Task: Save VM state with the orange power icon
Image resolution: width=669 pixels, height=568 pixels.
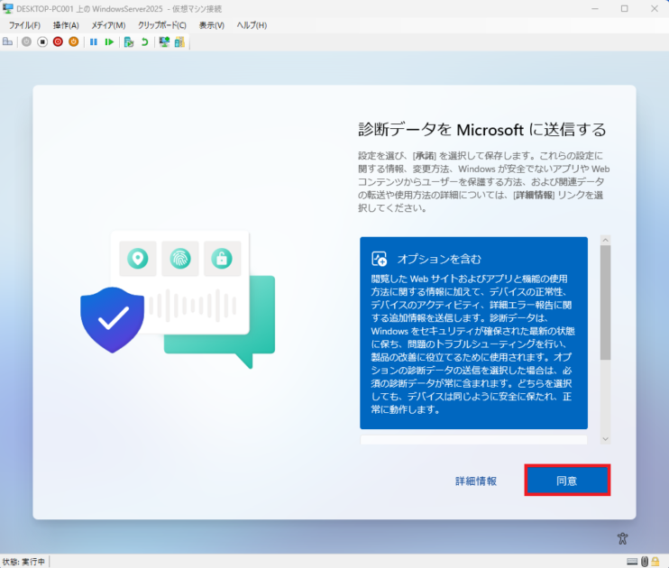Action: tap(74, 41)
